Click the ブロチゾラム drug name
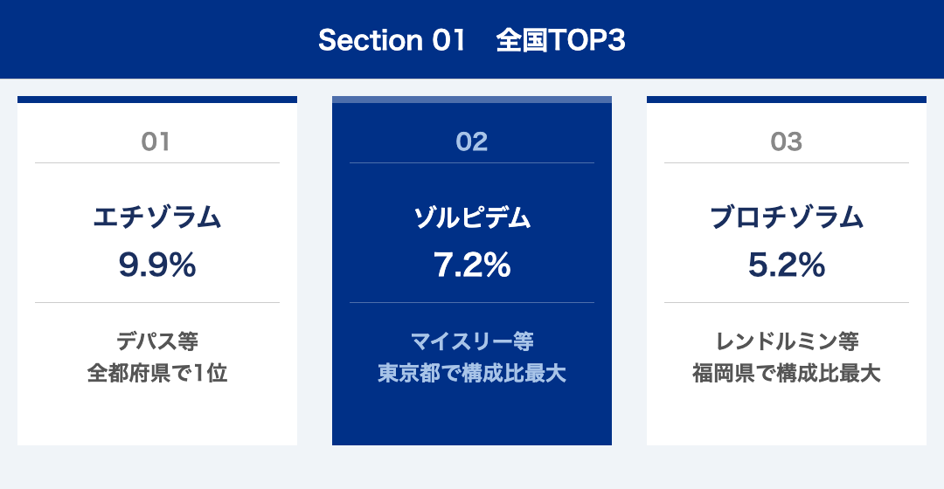Image resolution: width=944 pixels, height=489 pixels. point(787,217)
